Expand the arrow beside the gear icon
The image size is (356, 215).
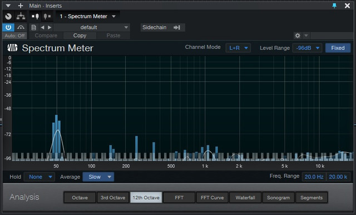coord(306,36)
